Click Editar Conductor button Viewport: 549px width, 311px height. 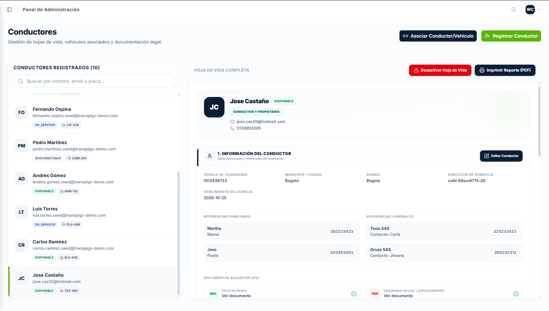click(501, 156)
